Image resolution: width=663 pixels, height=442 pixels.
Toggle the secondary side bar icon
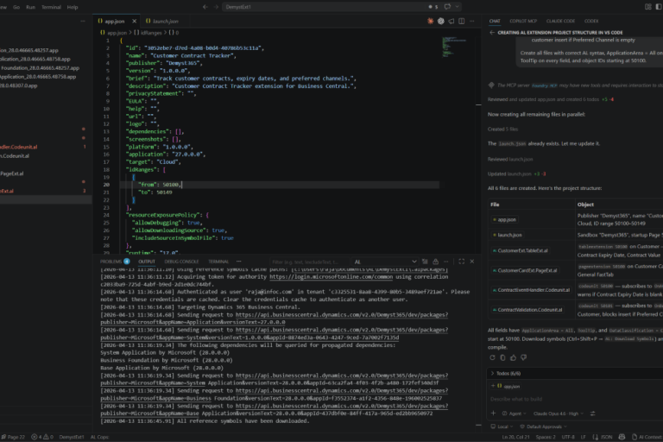point(659,7)
